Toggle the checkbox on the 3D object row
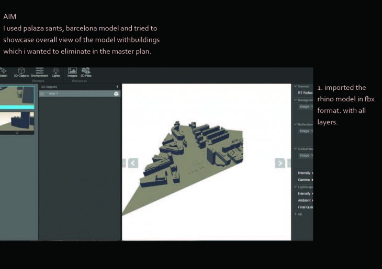 42,93
